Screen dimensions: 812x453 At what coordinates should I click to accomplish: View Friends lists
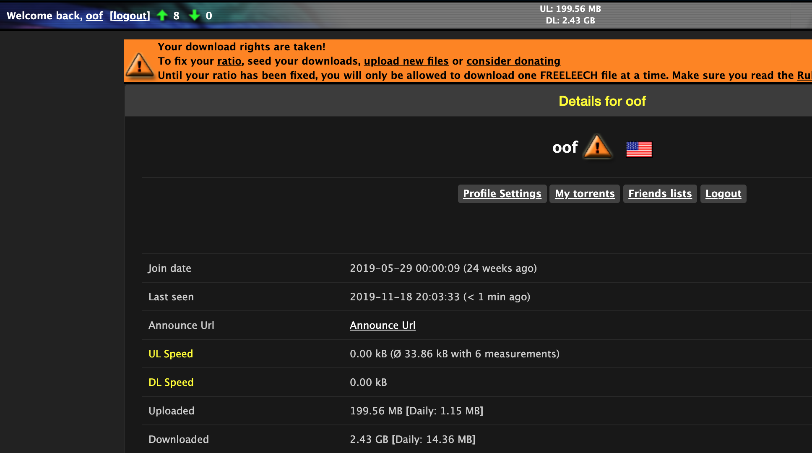[660, 193]
